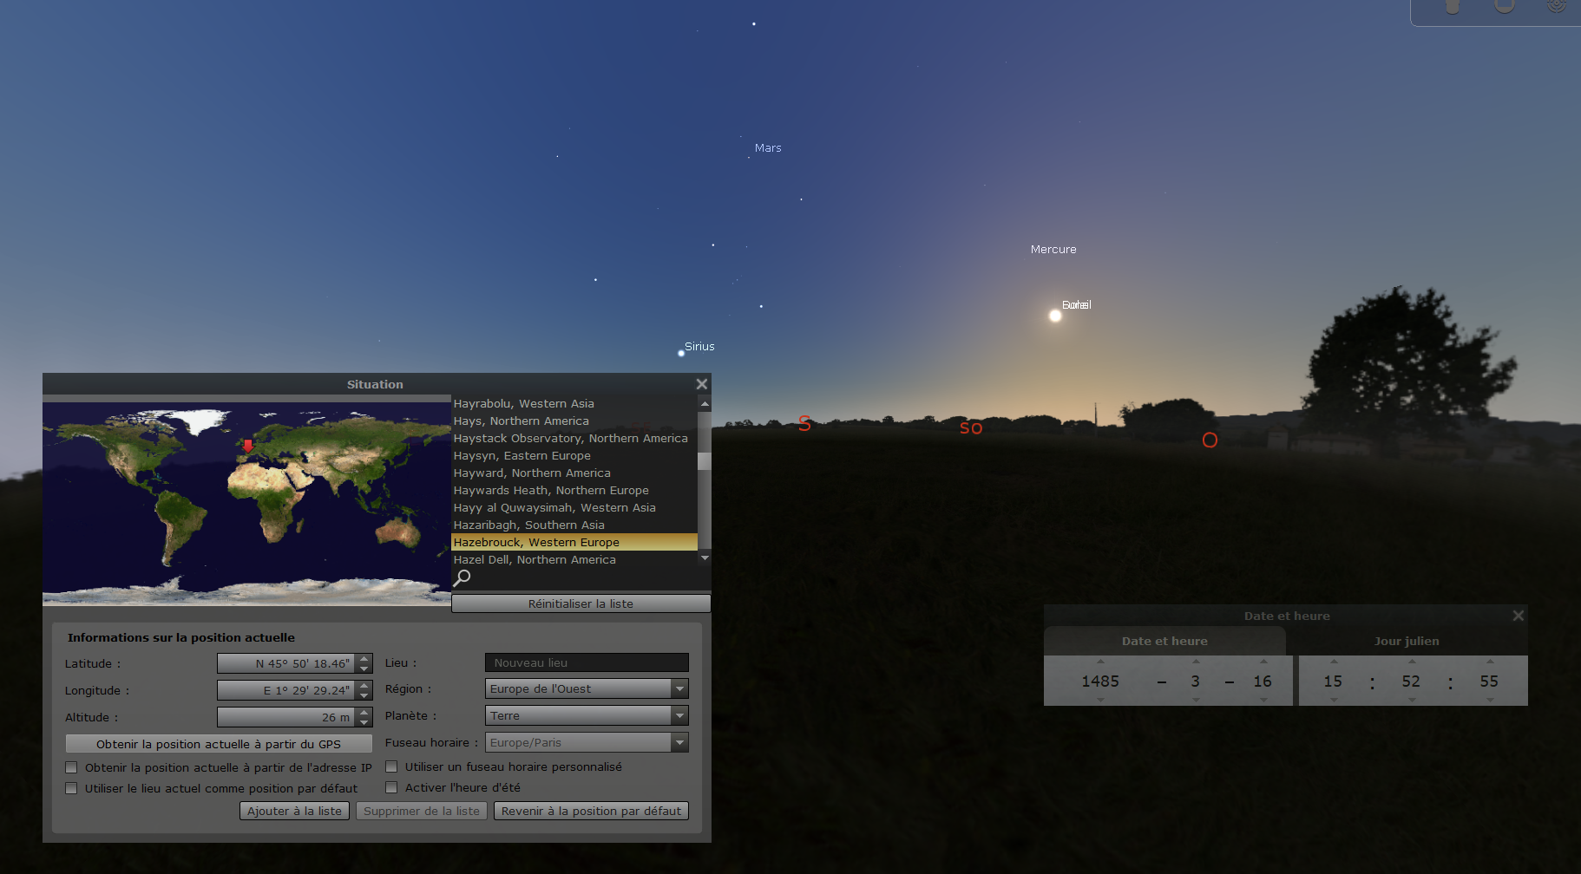Image resolution: width=1581 pixels, height=874 pixels.
Task: Click Réinitialiser la liste button
Action: [x=581, y=603]
